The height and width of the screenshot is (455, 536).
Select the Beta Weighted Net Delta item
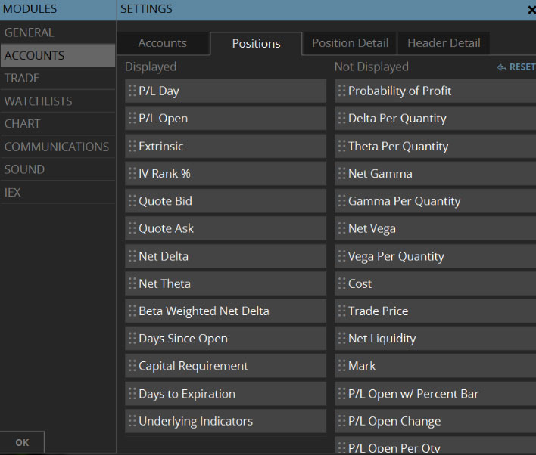(226, 311)
